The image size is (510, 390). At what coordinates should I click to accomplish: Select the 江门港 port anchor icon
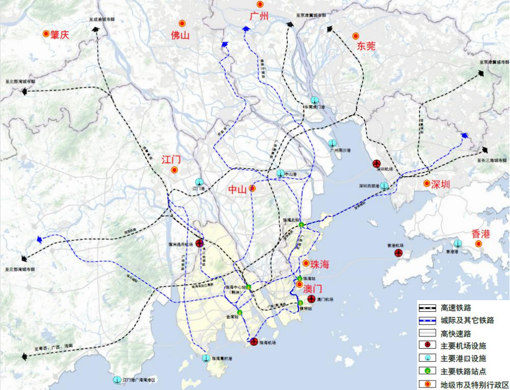pos(199,182)
